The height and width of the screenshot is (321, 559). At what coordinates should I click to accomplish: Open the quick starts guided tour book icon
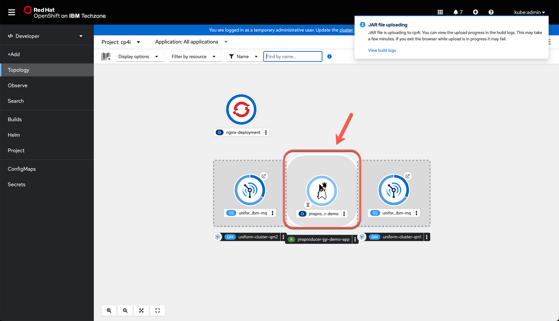106,56
